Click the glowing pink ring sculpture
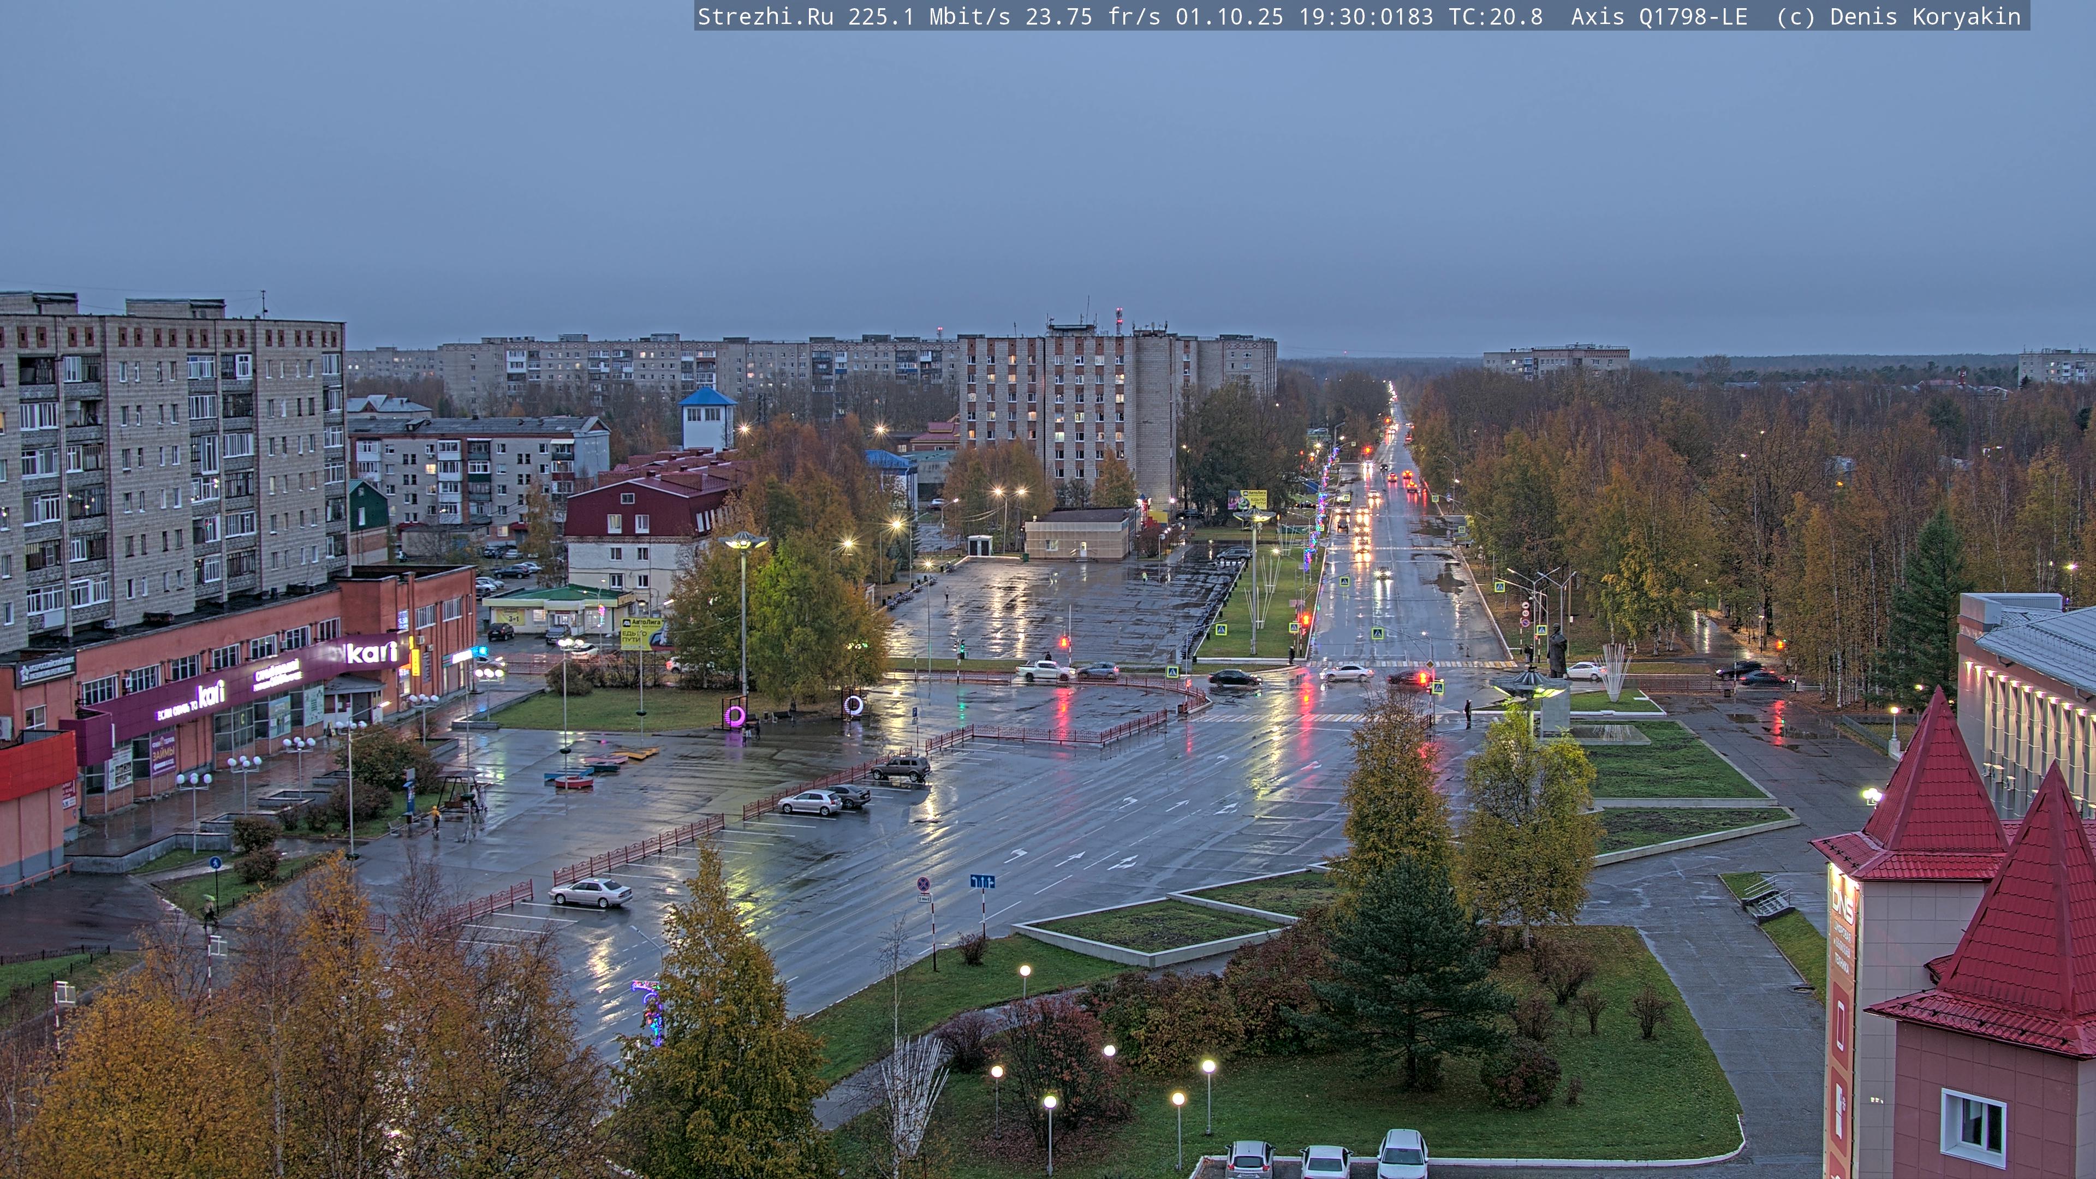The image size is (2096, 1179). click(x=735, y=716)
